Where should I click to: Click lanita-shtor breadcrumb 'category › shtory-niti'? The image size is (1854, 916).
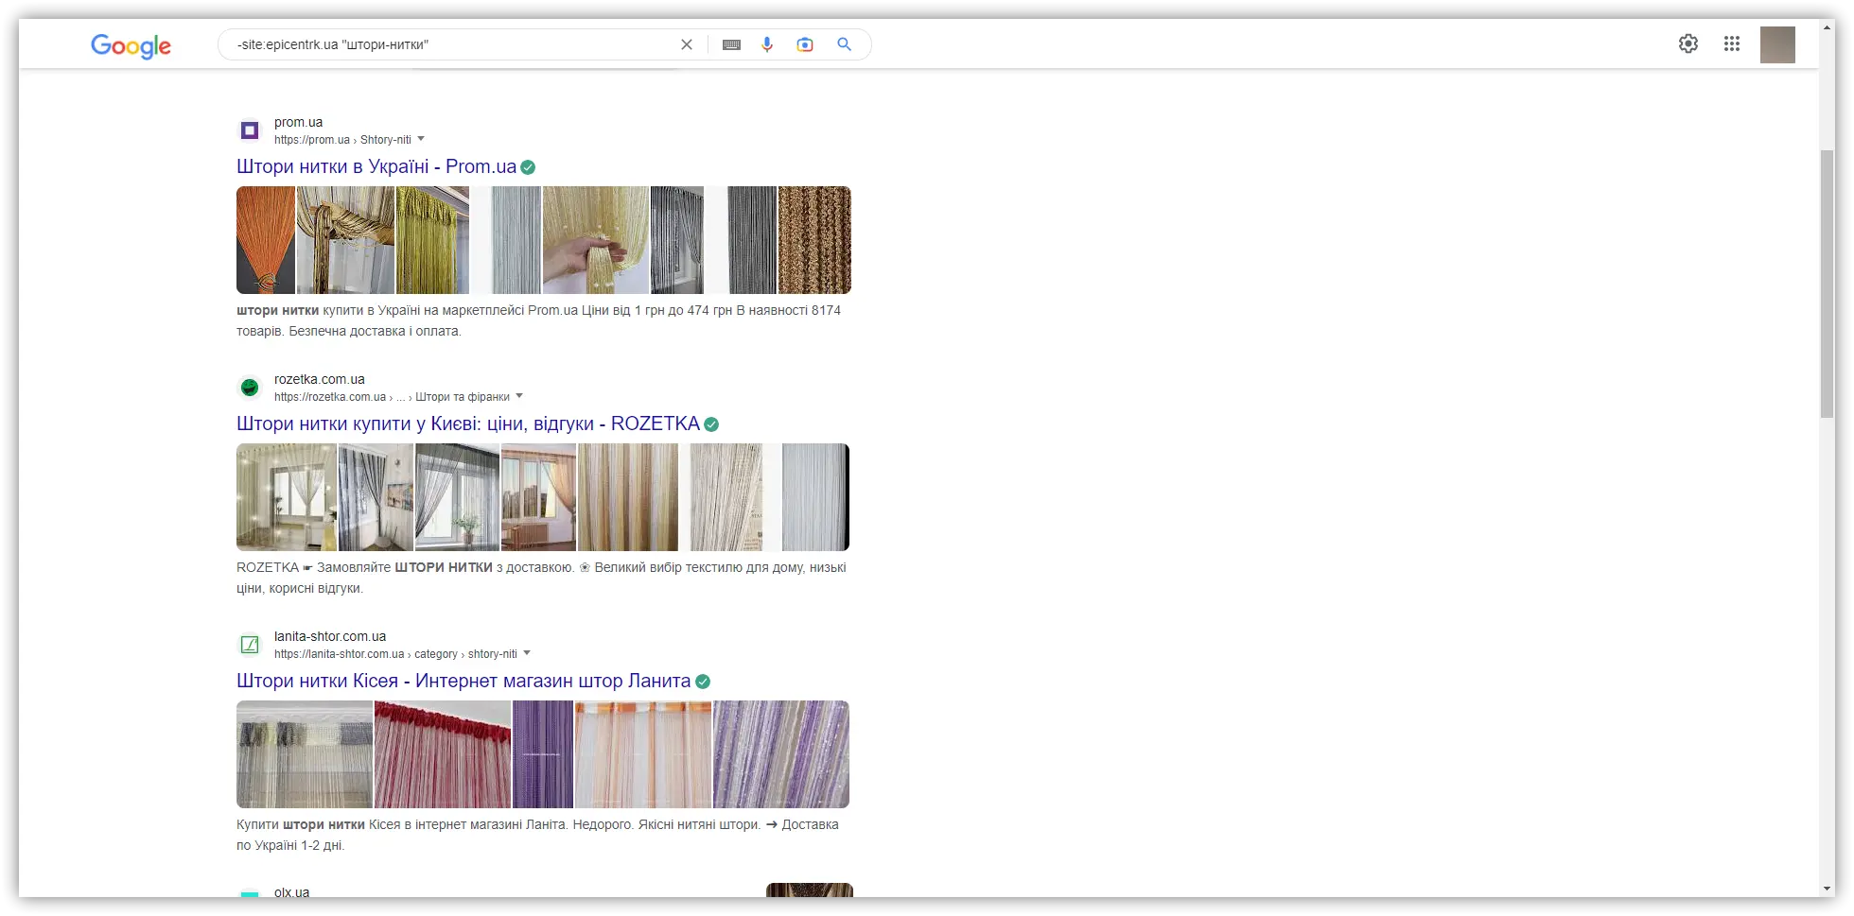point(465,654)
